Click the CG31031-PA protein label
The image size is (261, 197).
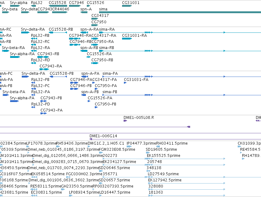[136, 80]
